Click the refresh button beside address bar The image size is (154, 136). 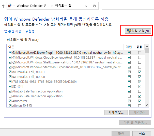point(94,6)
